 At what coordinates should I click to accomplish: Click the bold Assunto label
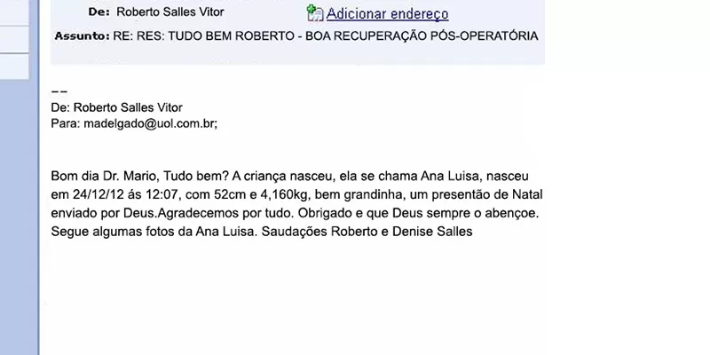pyautogui.click(x=82, y=36)
